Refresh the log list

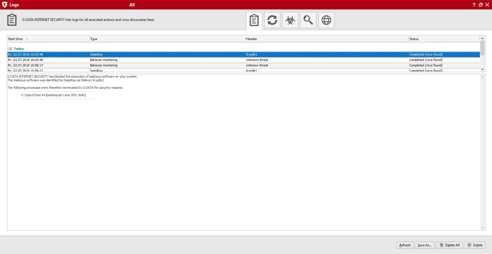405,245
